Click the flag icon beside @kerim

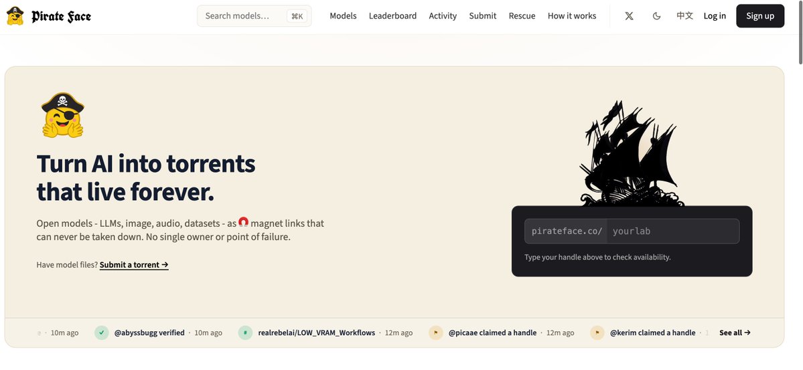pyautogui.click(x=597, y=333)
